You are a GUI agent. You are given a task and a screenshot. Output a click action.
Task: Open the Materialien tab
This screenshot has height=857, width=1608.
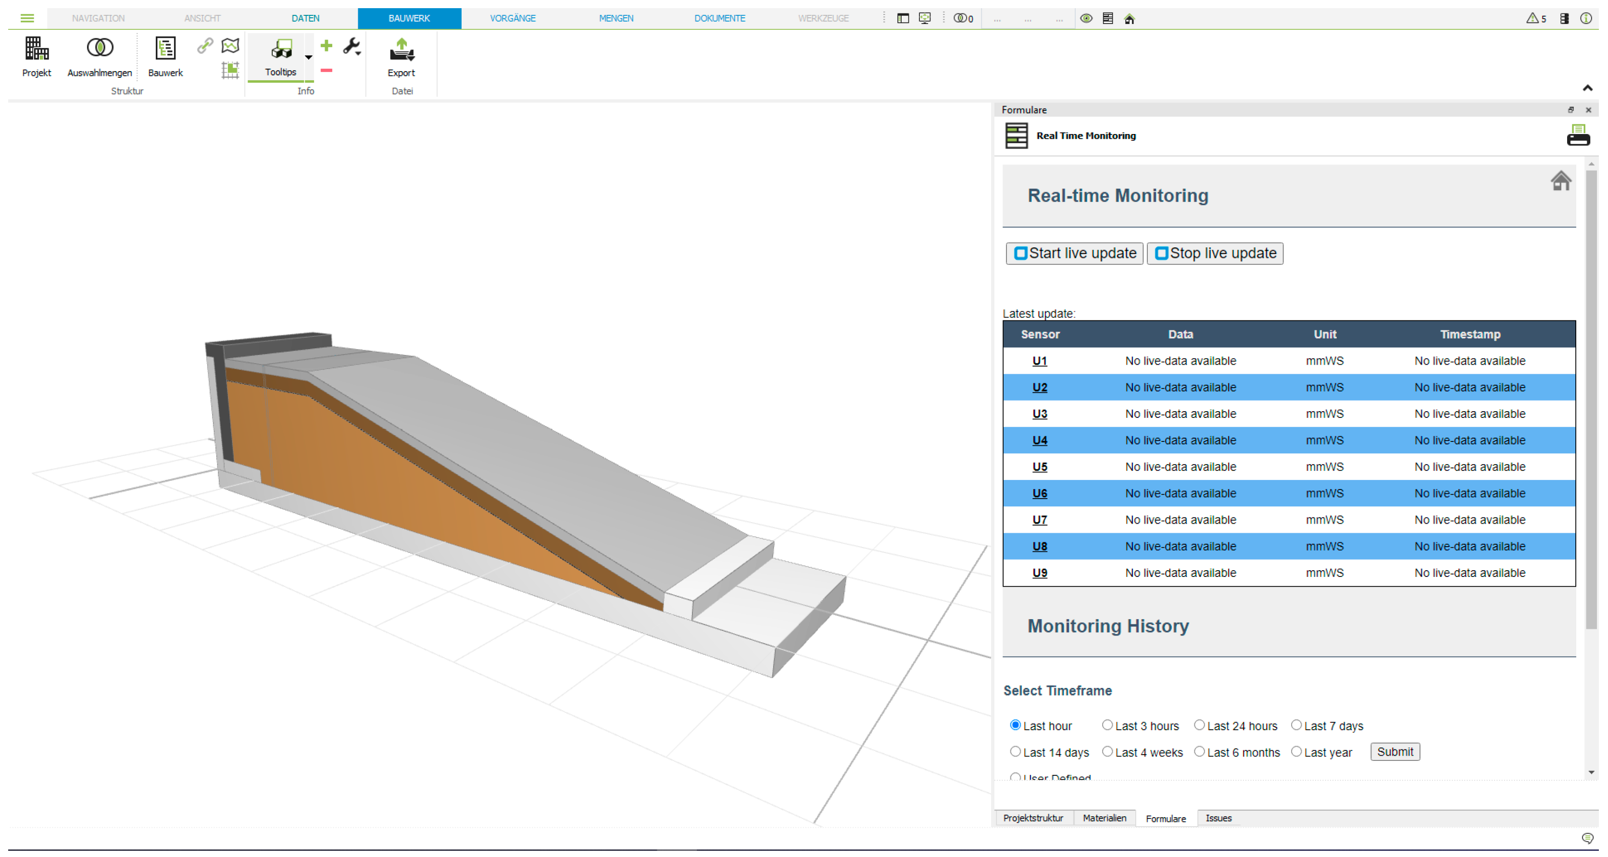1105,818
